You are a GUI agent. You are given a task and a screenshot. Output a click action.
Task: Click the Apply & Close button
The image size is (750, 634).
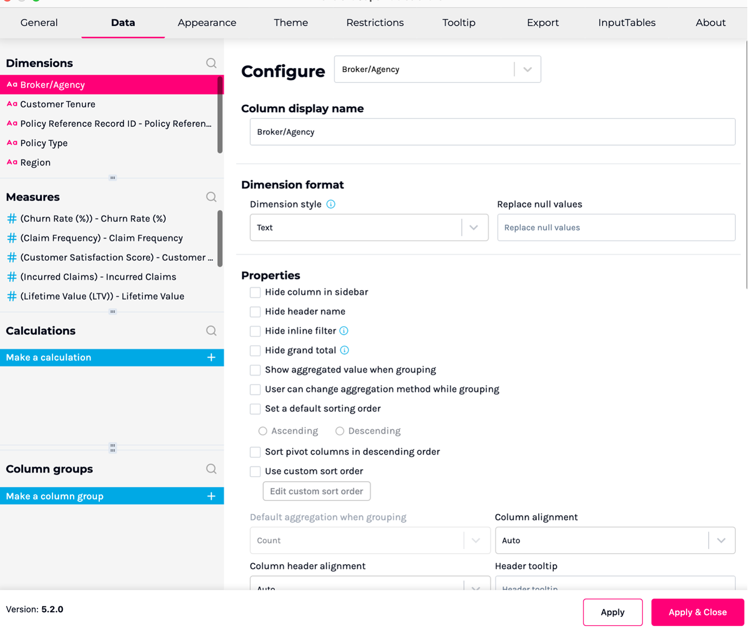pyautogui.click(x=697, y=612)
